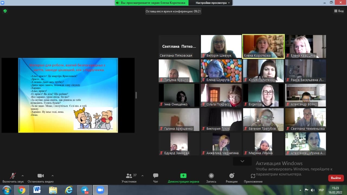Unmute microphone with Включить звук

[13, 176]
